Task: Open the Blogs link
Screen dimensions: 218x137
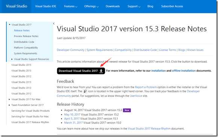Action: 182,50
